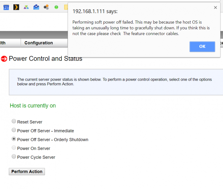Image resolution: width=223 pixels, height=189 pixels.
Task: Select the Power On Server radio button
Action: click(x=14, y=148)
